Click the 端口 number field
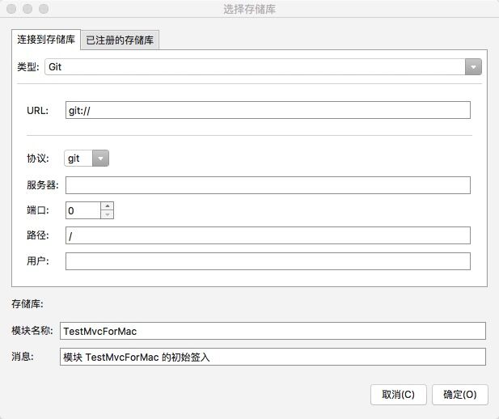 [83, 210]
